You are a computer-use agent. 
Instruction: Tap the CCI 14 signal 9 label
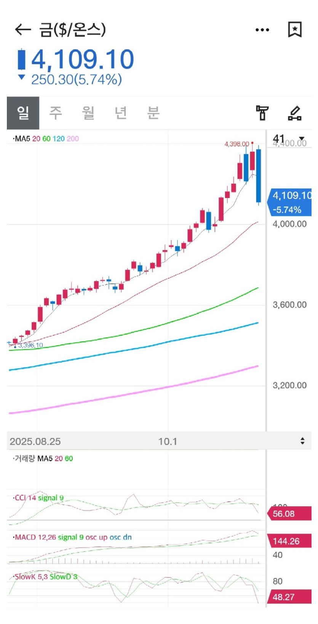click(39, 498)
